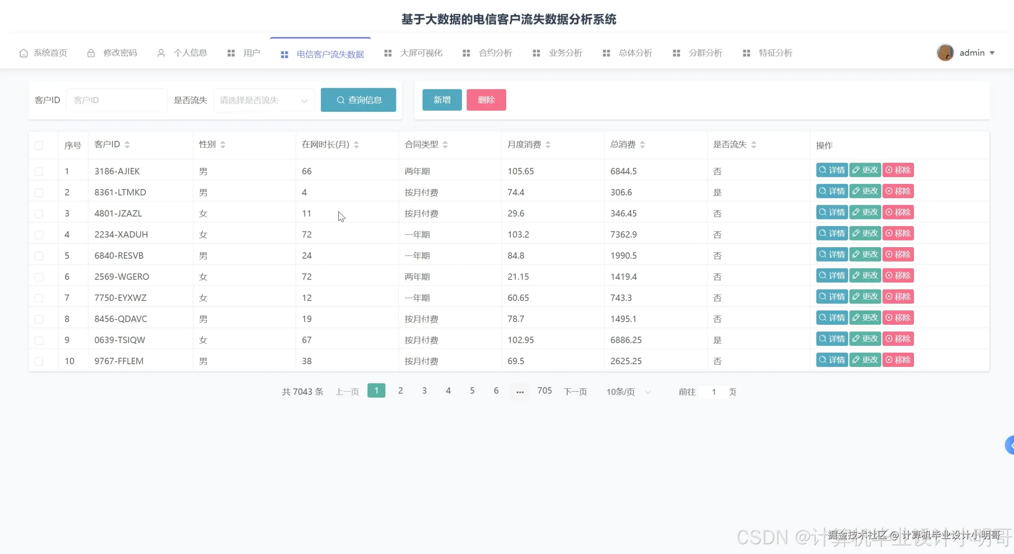1014x554 pixels.
Task: Toggle the select-all checkbox in table header
Action: pos(39,145)
